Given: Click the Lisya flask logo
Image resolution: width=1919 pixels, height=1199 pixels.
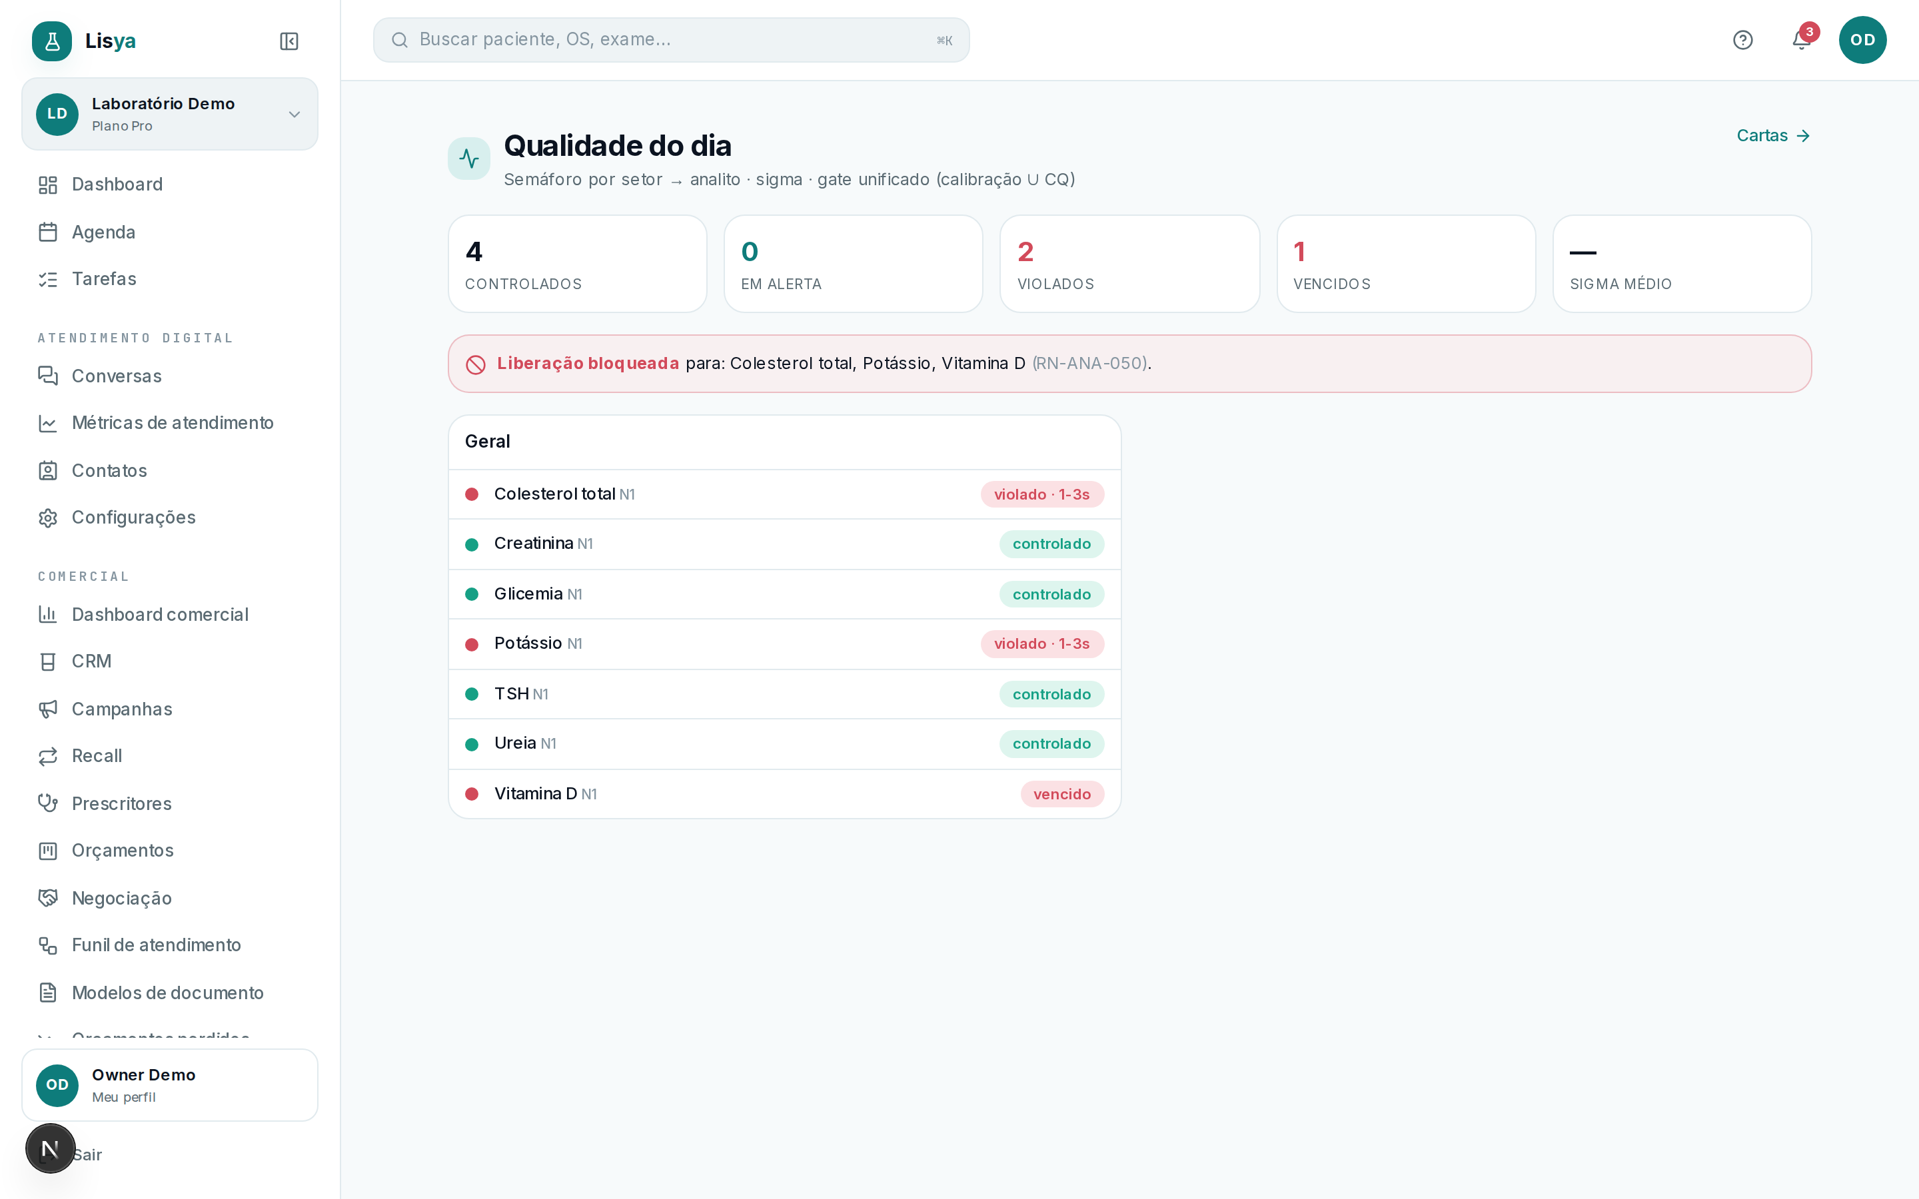Looking at the screenshot, I should coord(53,41).
